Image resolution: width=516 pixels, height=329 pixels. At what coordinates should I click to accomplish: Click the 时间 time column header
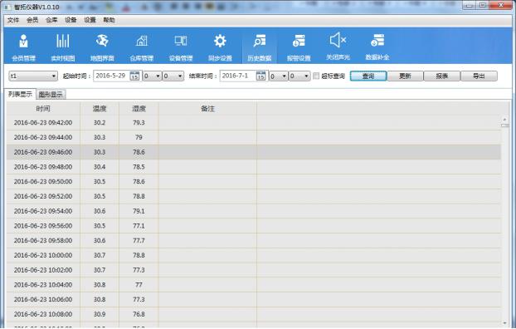(x=43, y=109)
